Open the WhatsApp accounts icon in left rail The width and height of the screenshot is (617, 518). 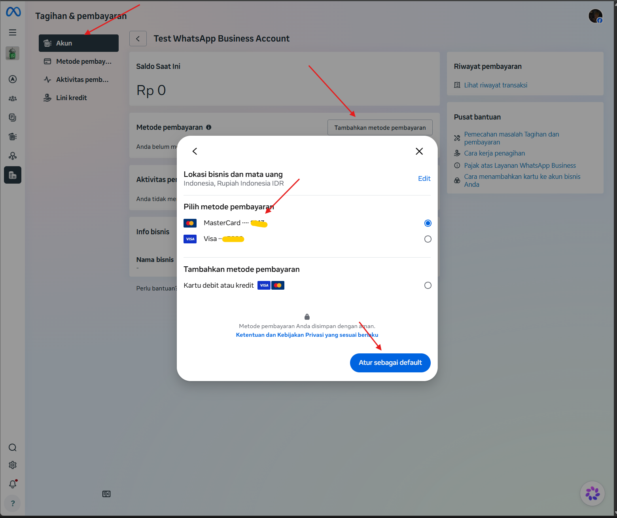pyautogui.click(x=13, y=137)
